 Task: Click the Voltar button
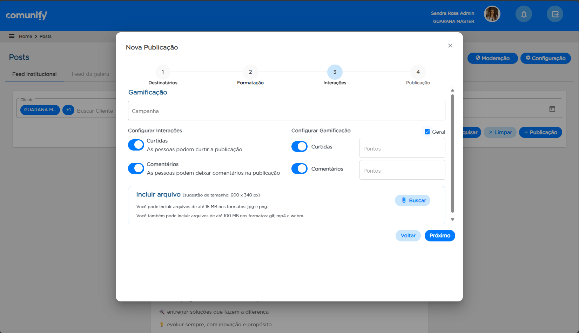[x=408, y=236]
